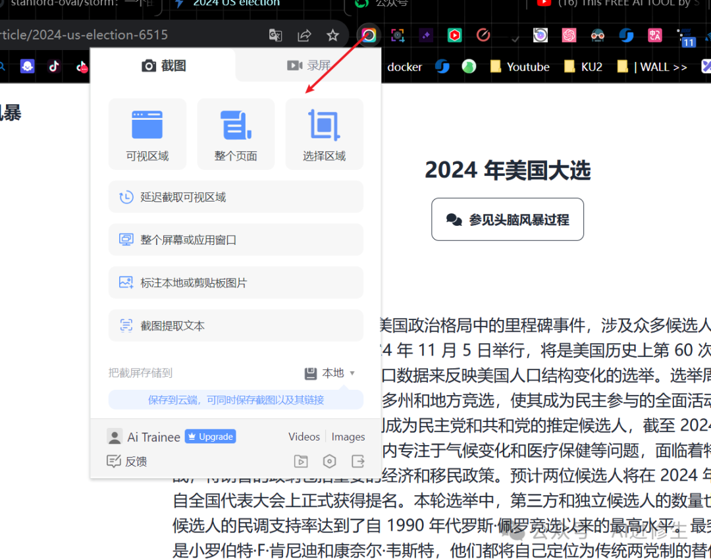Open the Images link
The image size is (711, 559).
click(x=348, y=437)
